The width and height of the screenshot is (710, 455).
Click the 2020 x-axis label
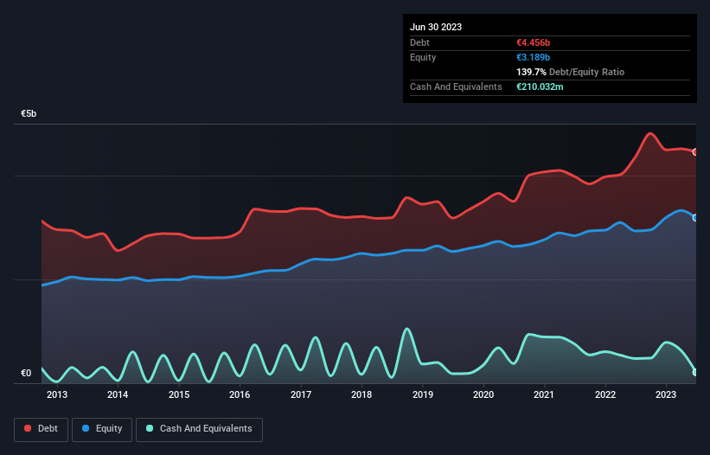click(x=483, y=394)
